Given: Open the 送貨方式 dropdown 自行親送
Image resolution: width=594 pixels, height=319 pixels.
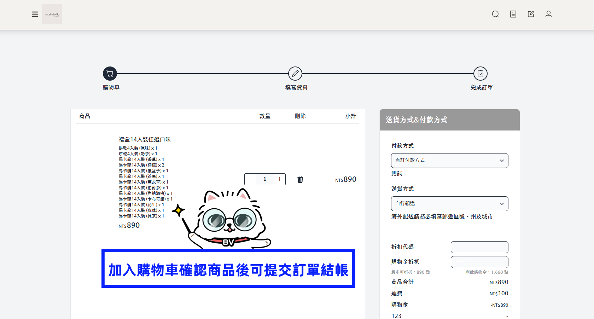Looking at the screenshot, I should [450, 204].
